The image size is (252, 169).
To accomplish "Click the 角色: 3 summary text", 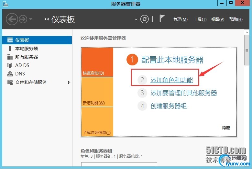I will pyautogui.click(x=86, y=156).
